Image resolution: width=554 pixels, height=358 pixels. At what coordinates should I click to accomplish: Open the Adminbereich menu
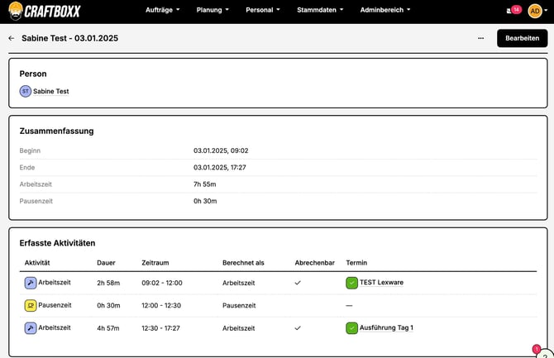386,11
